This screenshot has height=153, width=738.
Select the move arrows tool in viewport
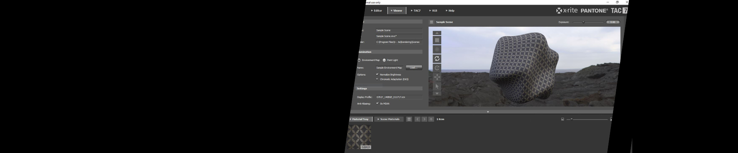[x=437, y=77]
